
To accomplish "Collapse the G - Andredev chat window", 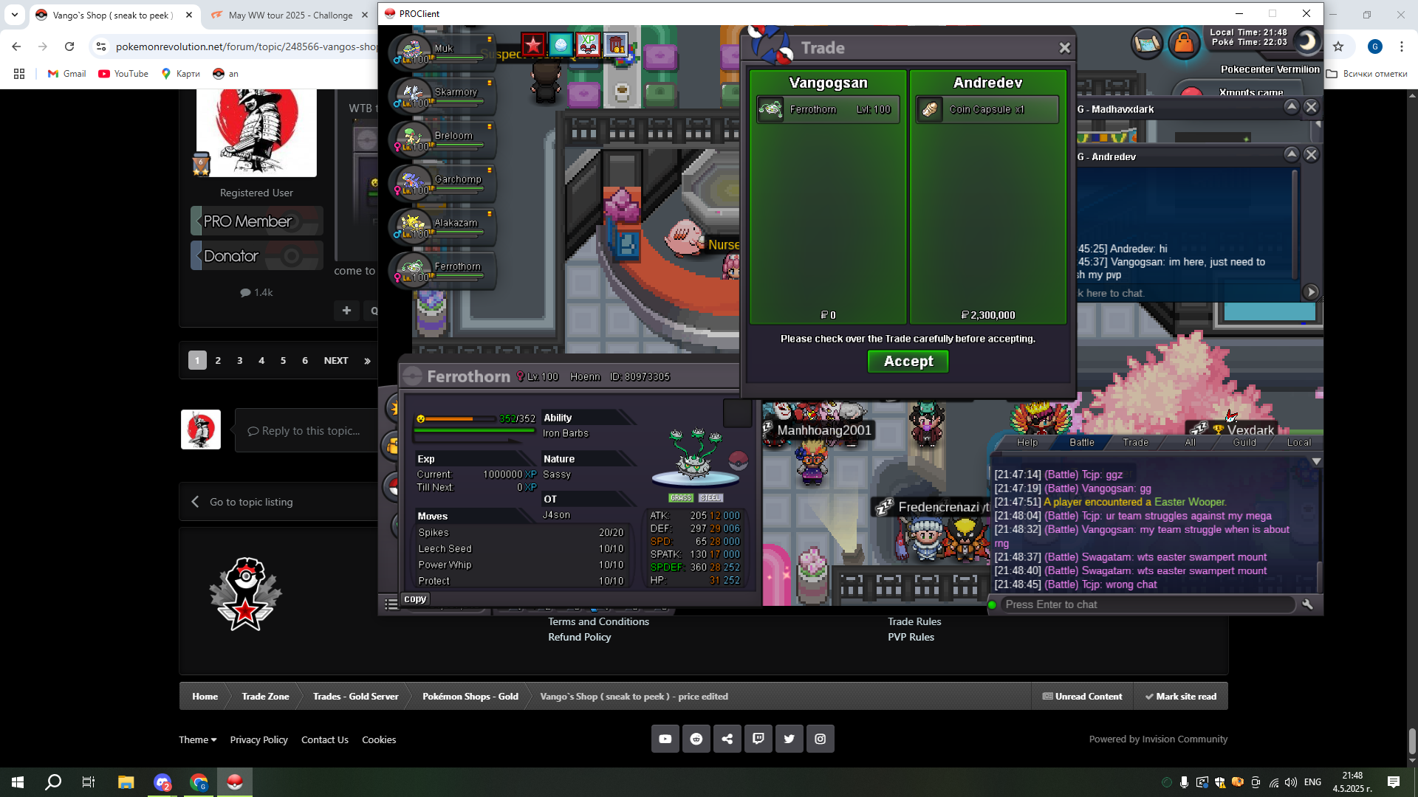I will [x=1291, y=154].
